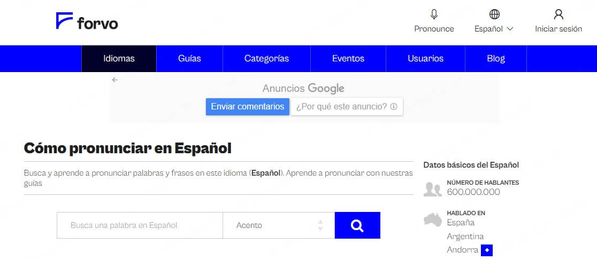The width and height of the screenshot is (597, 260).
Task: Click the Forvo logo
Action: pos(87,21)
